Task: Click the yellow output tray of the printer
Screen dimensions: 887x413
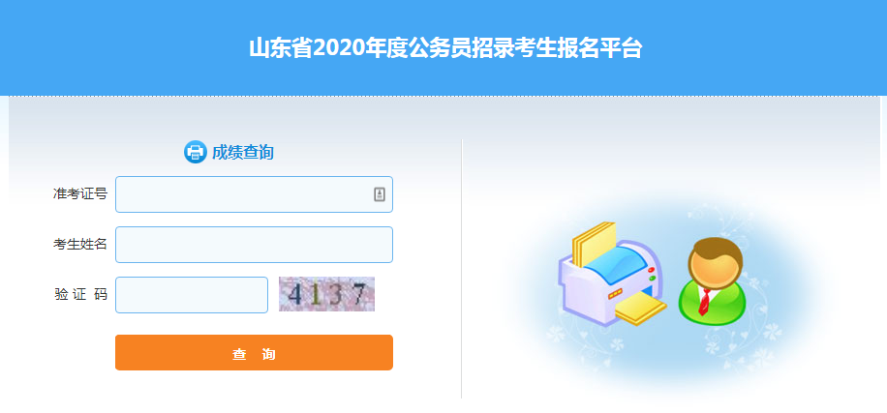Action: (x=641, y=310)
